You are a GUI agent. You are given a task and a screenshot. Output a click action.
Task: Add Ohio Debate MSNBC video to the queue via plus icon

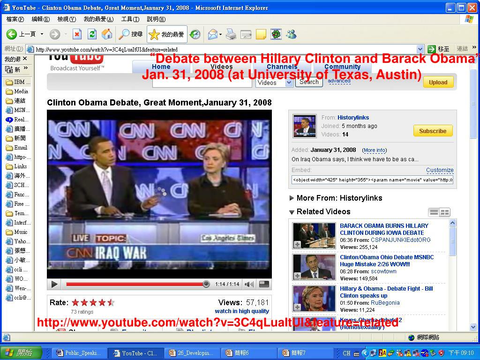click(x=297, y=276)
